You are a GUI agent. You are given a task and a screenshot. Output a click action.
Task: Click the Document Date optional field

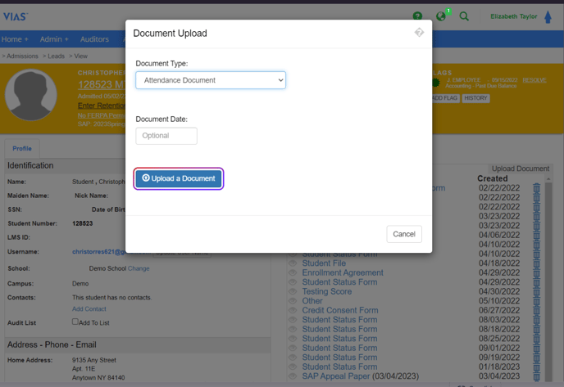tap(166, 136)
